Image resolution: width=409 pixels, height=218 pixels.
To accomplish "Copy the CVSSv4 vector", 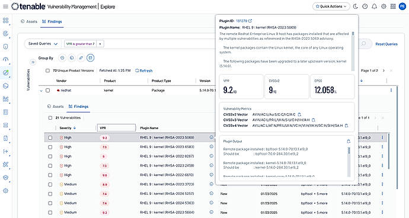I will pyautogui.click(x=346, y=126).
